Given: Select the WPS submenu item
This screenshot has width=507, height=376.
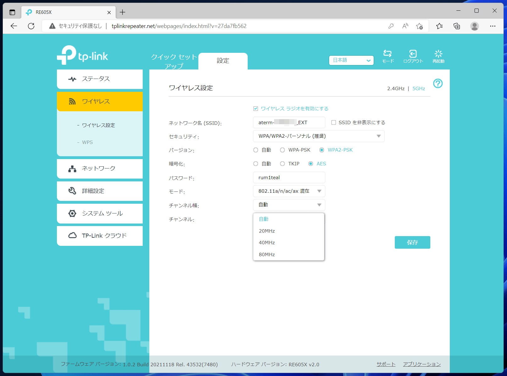Looking at the screenshot, I should coord(87,142).
